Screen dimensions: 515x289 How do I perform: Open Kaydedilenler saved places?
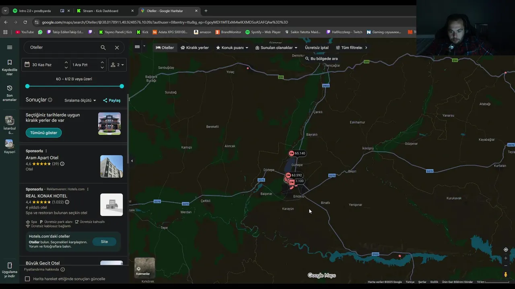[10, 67]
